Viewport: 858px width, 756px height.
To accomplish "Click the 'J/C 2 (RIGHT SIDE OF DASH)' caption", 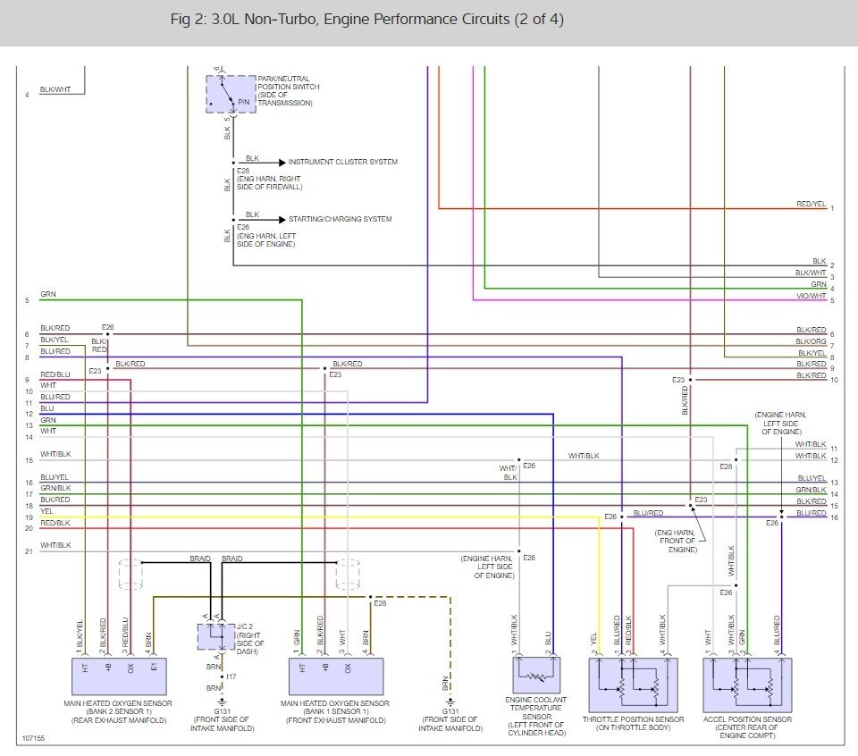I will [x=250, y=639].
